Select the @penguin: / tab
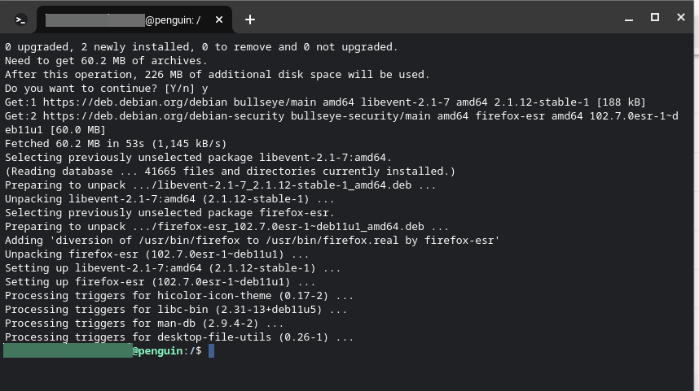 coord(134,20)
